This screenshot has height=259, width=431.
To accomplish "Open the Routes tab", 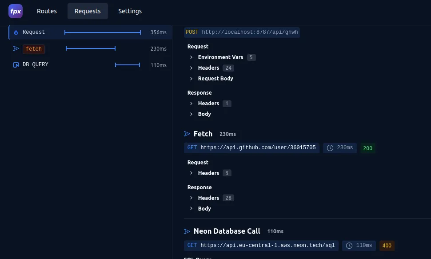I will [47, 11].
